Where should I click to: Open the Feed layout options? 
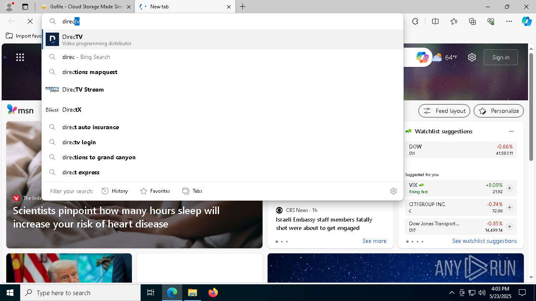(444, 111)
